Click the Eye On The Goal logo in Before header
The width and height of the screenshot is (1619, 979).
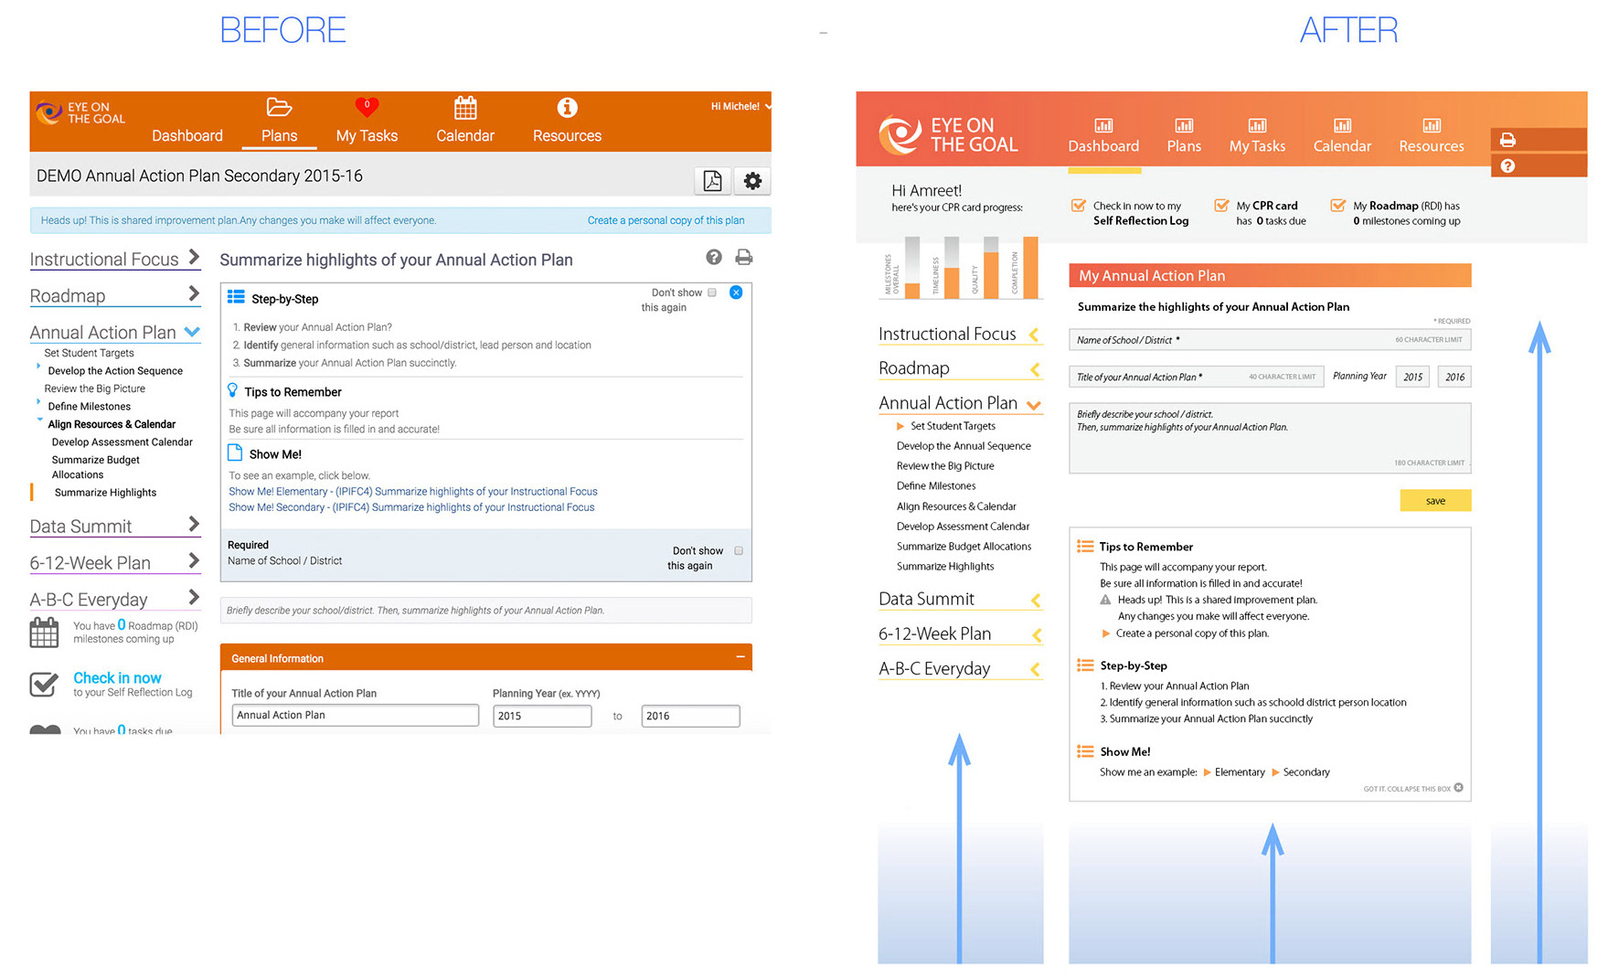pos(80,112)
